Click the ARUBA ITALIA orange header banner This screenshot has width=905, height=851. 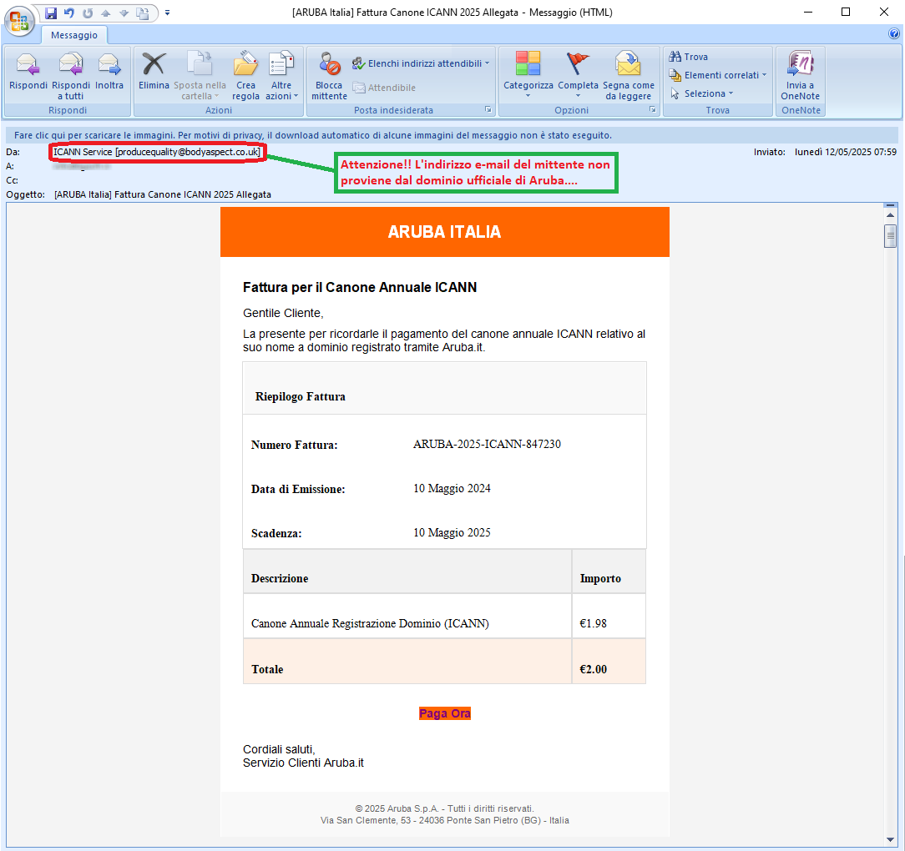pos(445,232)
